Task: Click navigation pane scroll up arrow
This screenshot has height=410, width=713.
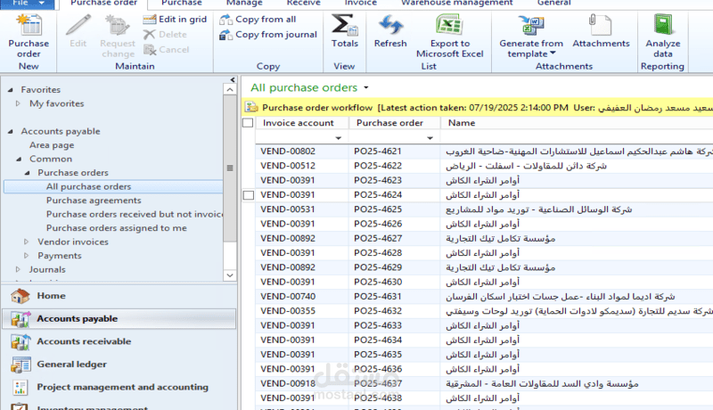Action: click(x=230, y=89)
